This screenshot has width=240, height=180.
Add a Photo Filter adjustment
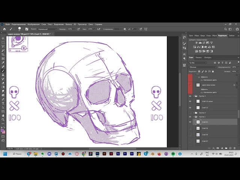[206, 47]
